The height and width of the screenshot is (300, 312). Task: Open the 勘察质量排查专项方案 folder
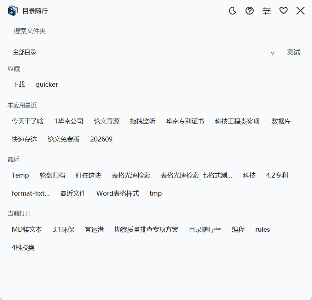coord(146,230)
